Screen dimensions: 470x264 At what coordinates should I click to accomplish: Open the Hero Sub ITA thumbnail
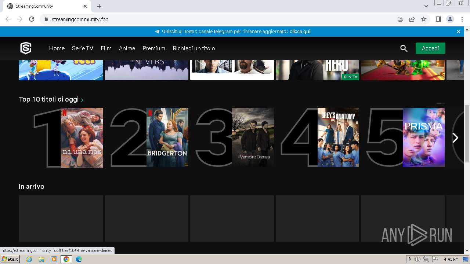(x=317, y=70)
